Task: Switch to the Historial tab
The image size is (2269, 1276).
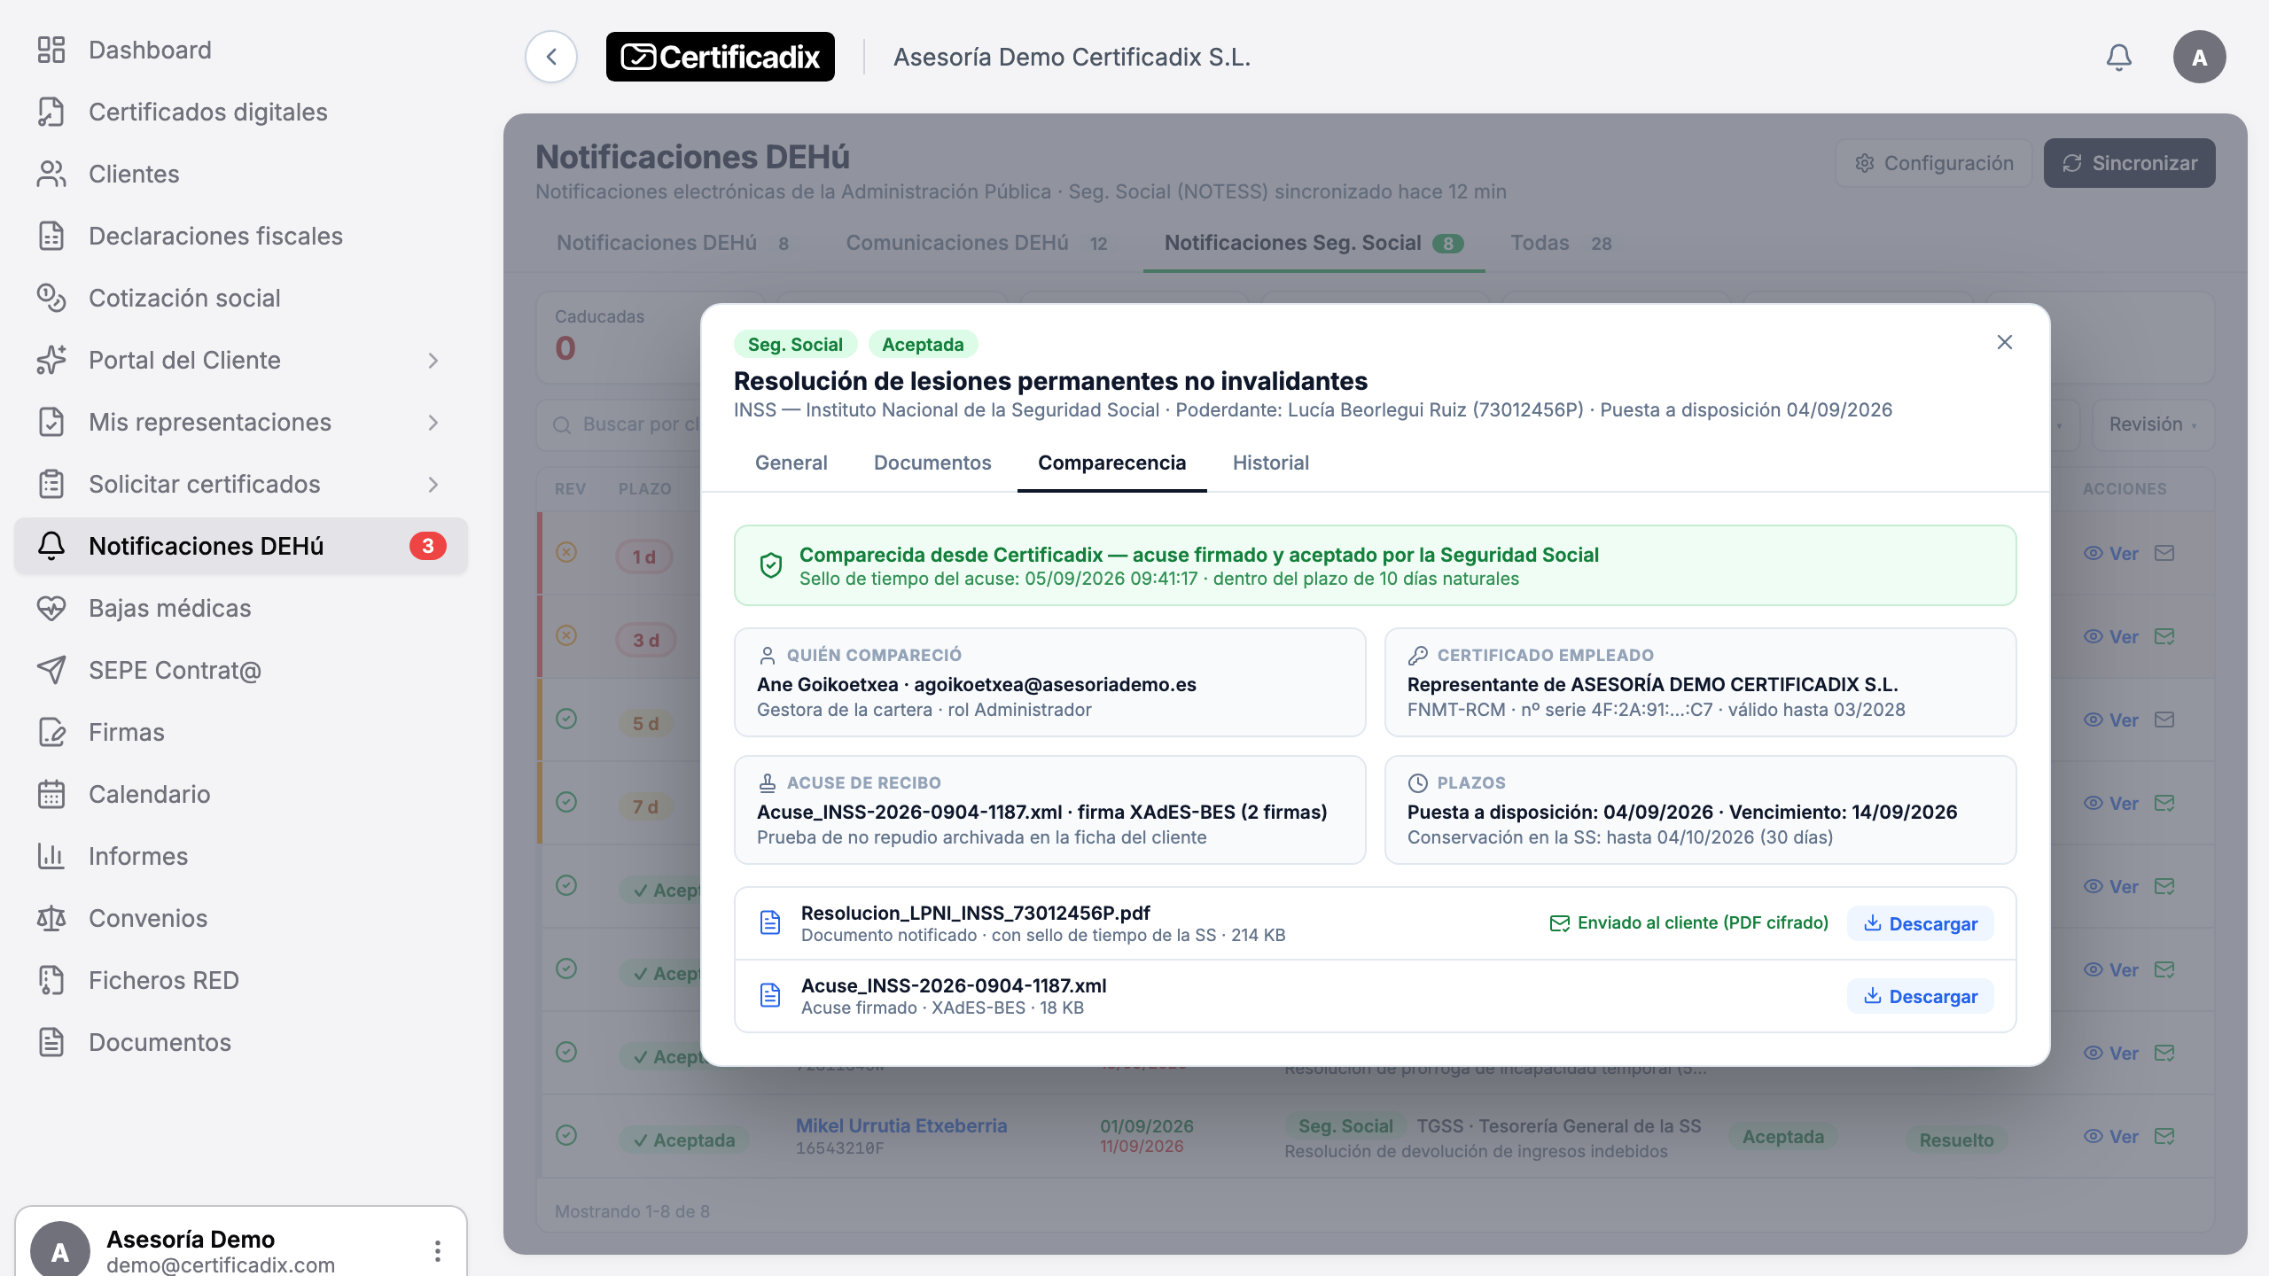Action: tap(1270, 463)
